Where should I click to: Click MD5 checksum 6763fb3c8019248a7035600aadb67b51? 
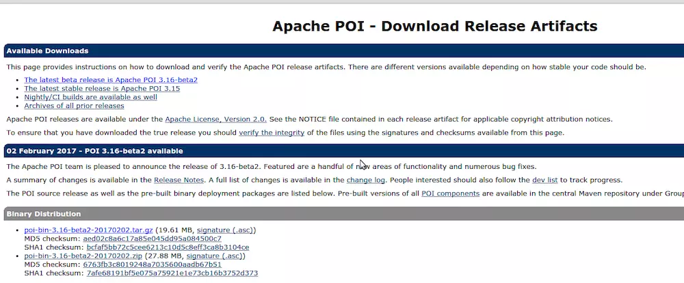153,265
